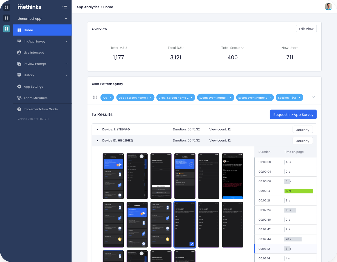Click the 15 Results heading

coord(102,114)
